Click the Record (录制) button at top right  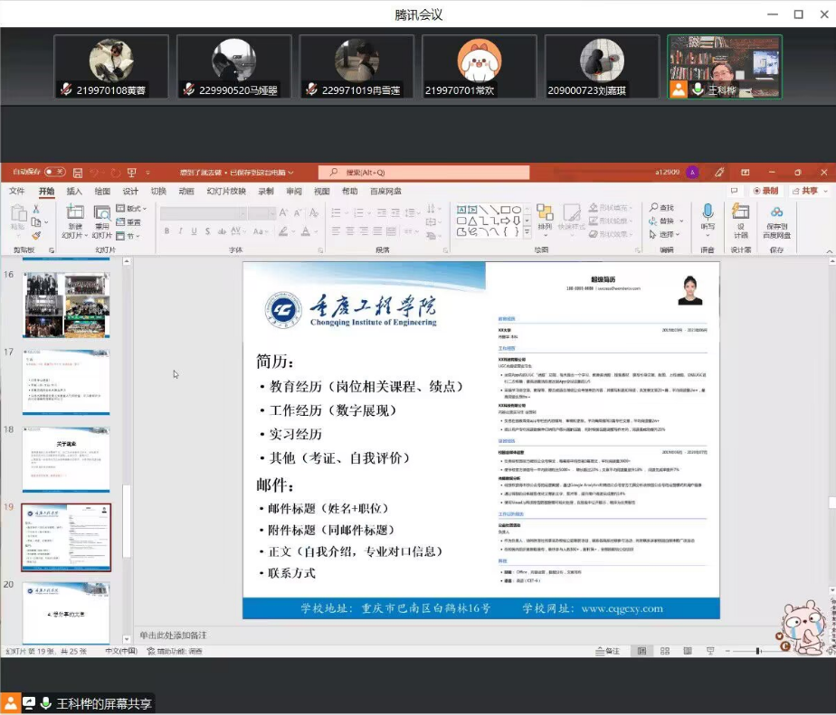pos(765,191)
